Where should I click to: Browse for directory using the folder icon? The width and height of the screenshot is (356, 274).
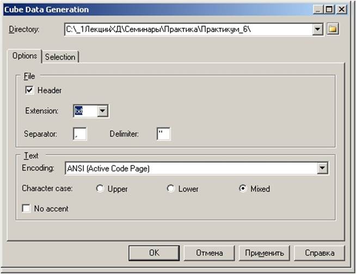click(x=333, y=29)
